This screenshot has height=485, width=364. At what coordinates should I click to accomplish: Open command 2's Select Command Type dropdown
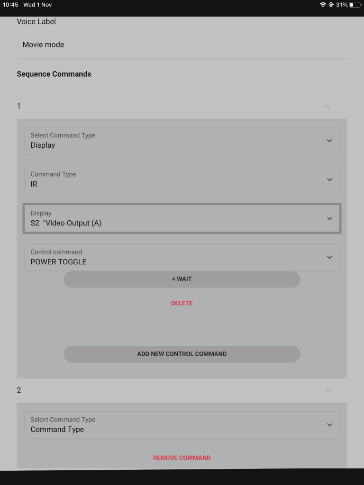coord(182,425)
